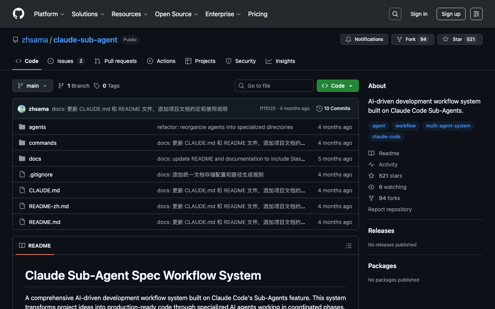The height and width of the screenshot is (309, 495).
Task: Expand the main branch selector
Action: click(x=32, y=86)
